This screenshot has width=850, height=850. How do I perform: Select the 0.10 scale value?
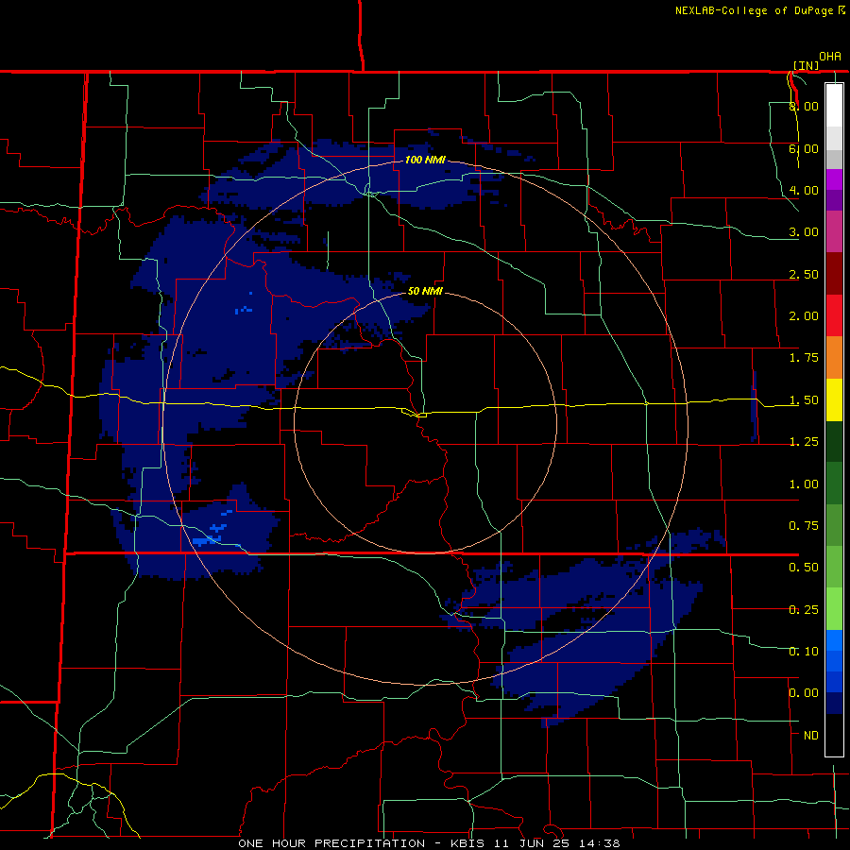click(804, 652)
